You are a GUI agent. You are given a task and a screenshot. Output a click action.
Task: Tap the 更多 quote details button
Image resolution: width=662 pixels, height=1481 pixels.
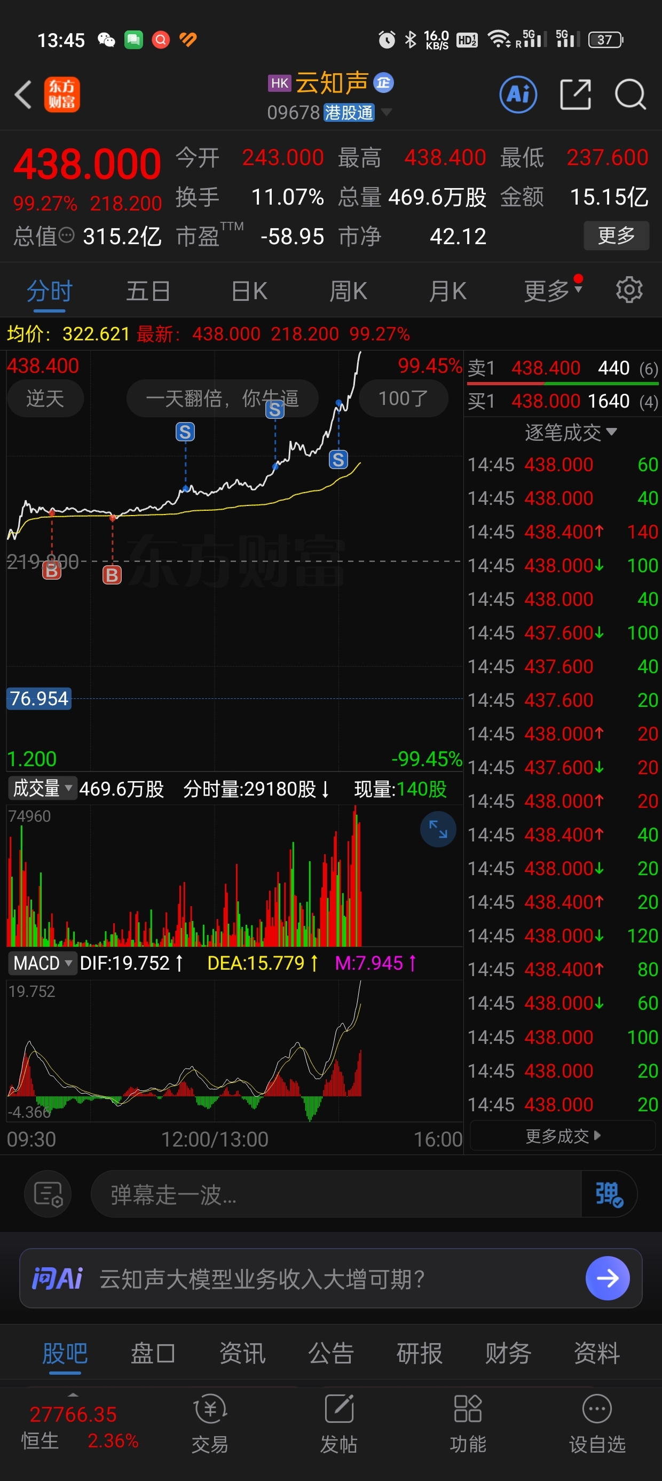point(617,235)
